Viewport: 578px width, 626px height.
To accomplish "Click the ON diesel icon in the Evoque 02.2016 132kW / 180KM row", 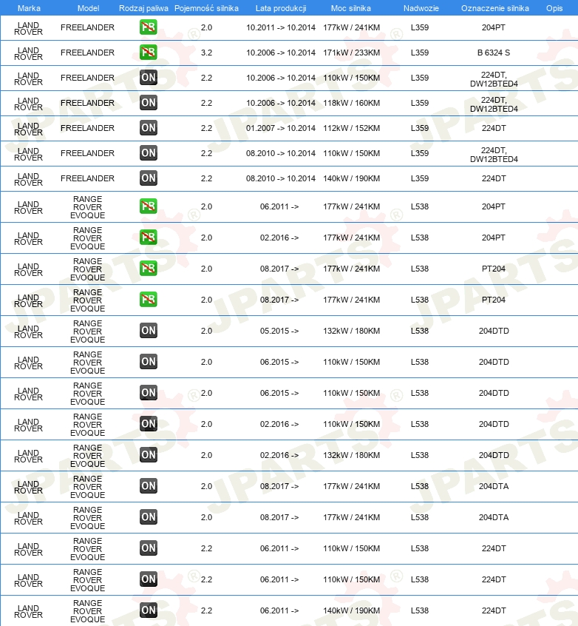I will [149, 455].
